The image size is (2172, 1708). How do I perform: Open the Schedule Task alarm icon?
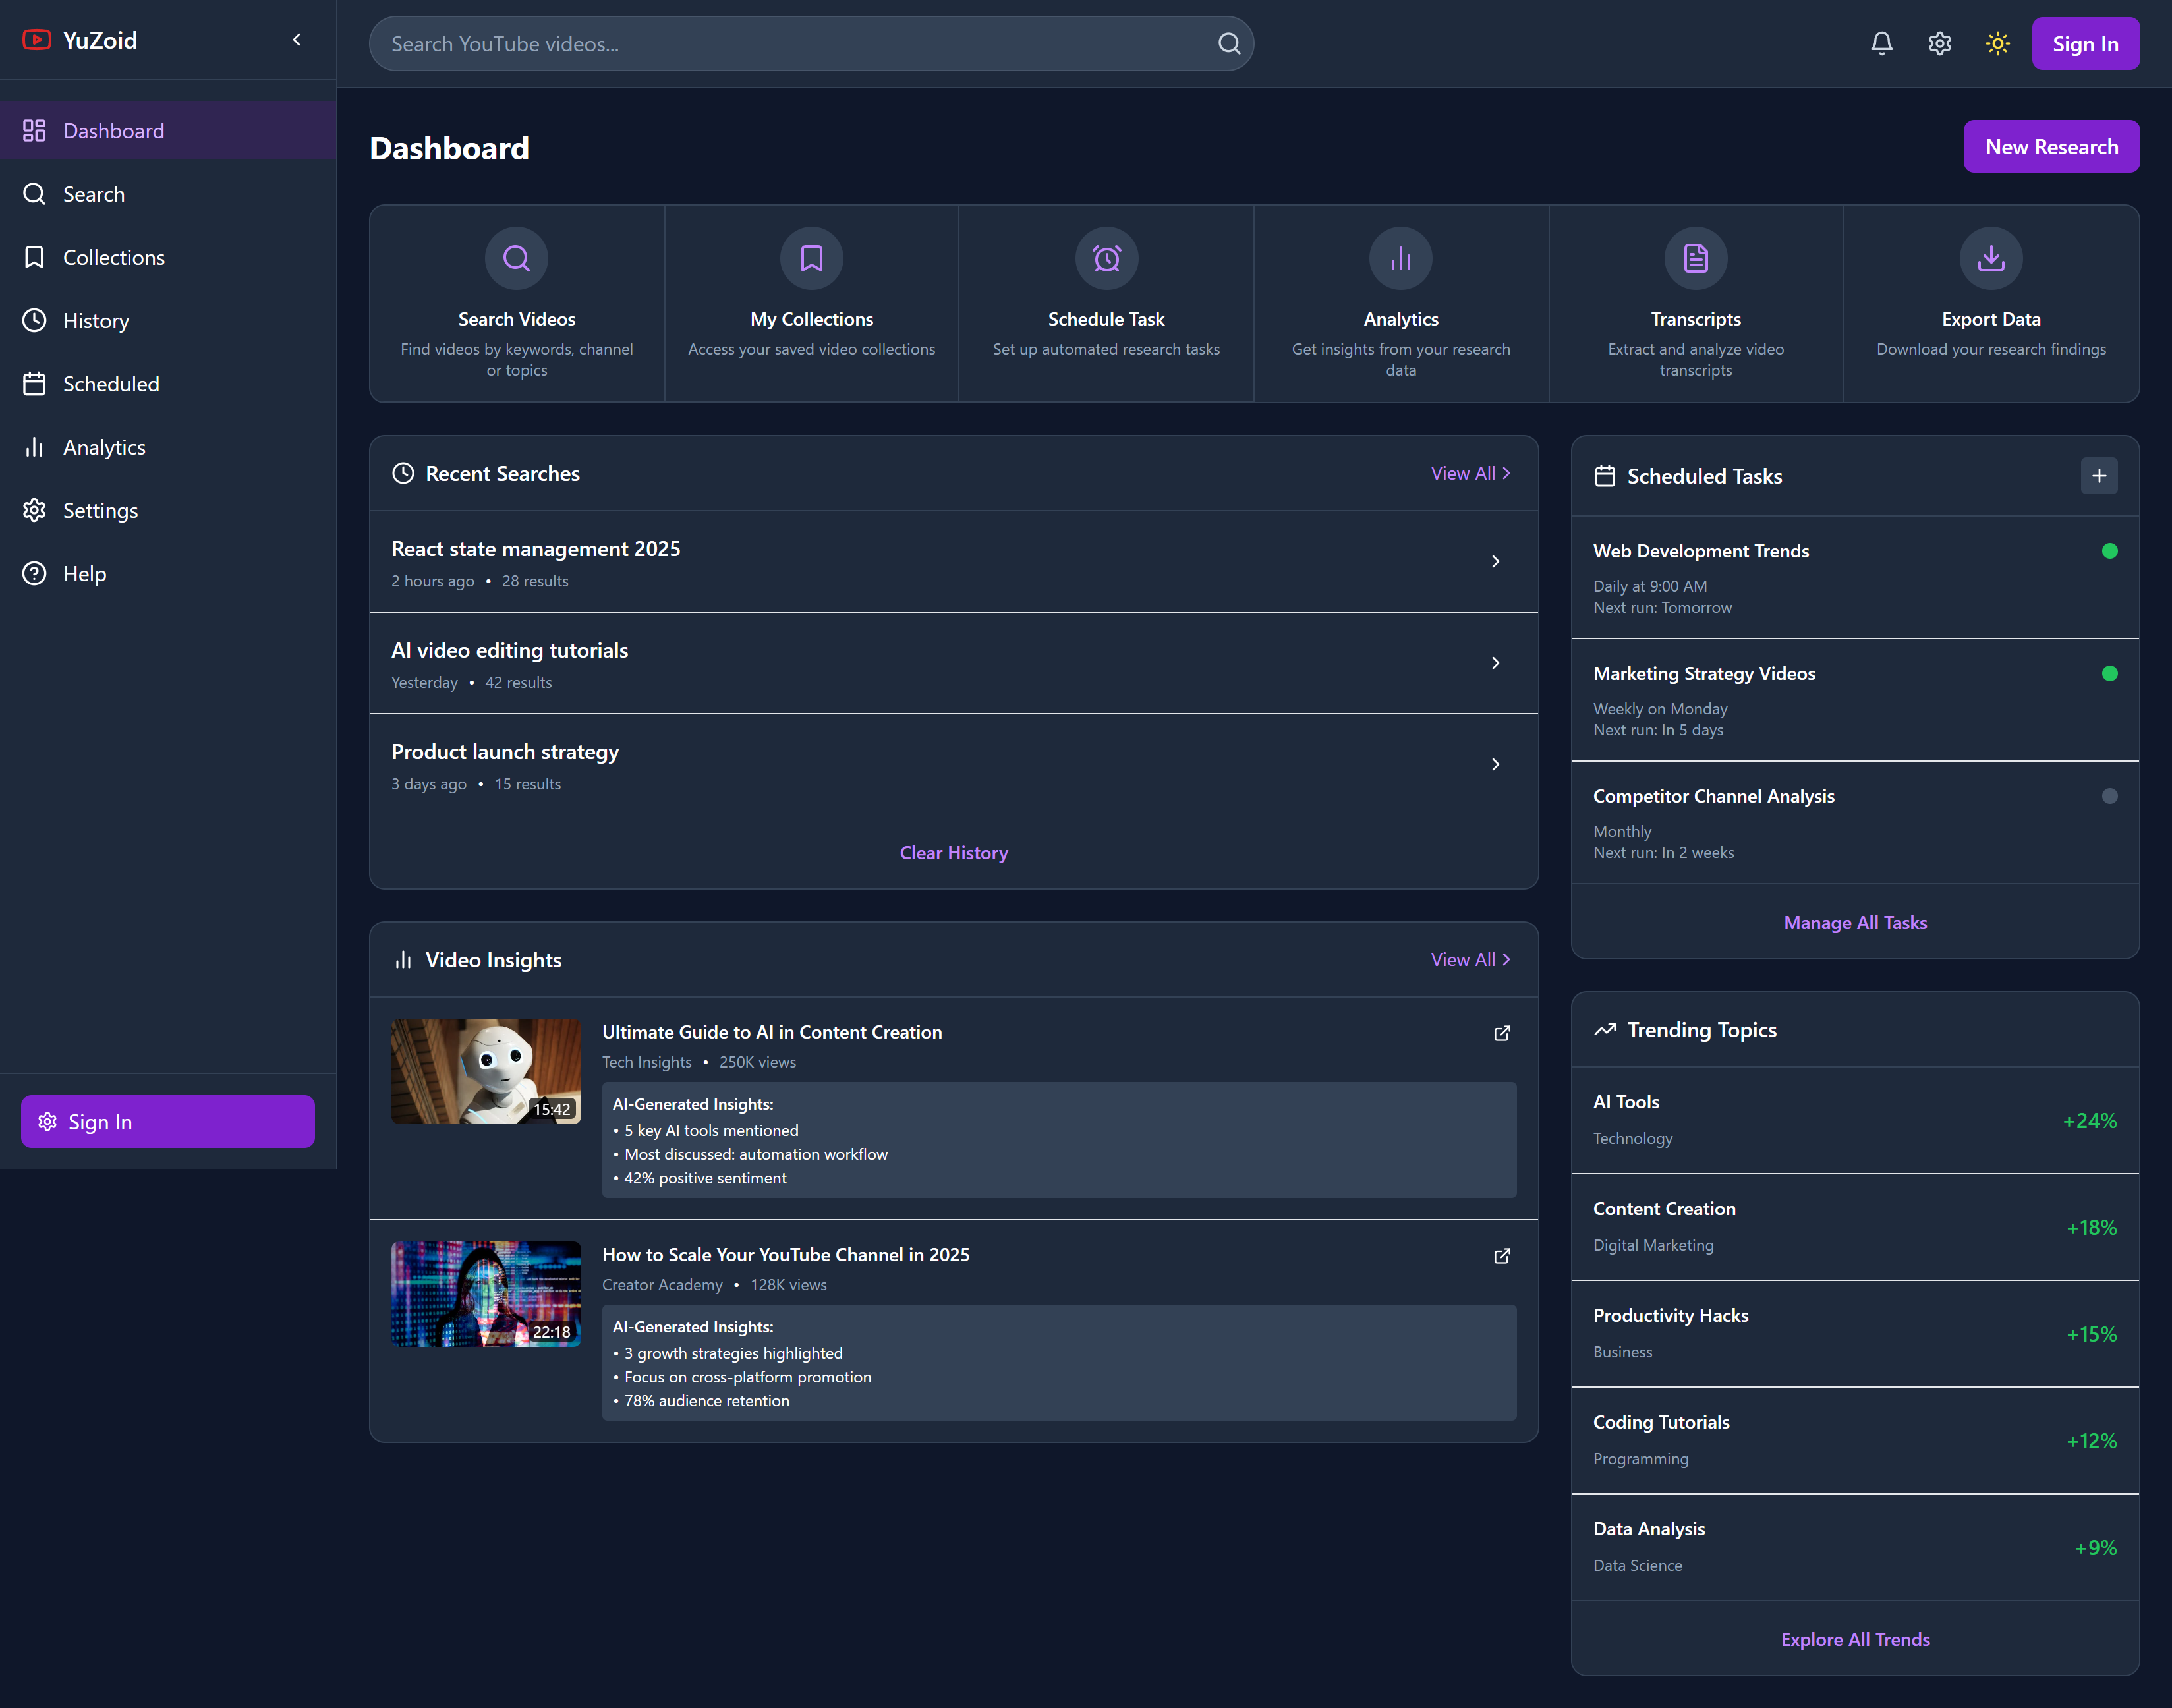tap(1105, 258)
